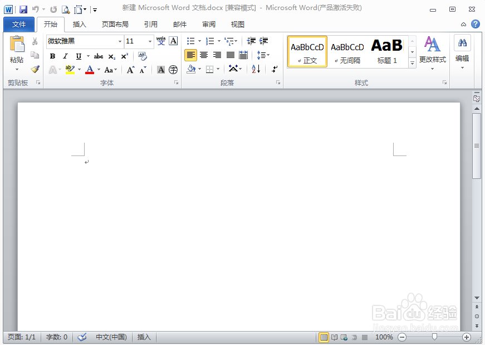Apply yellow text highlight color
This screenshot has width=485, height=345.
point(70,70)
